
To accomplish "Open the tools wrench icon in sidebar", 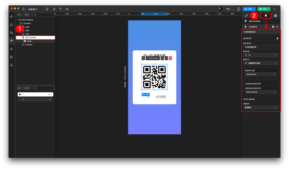I will point(12,49).
